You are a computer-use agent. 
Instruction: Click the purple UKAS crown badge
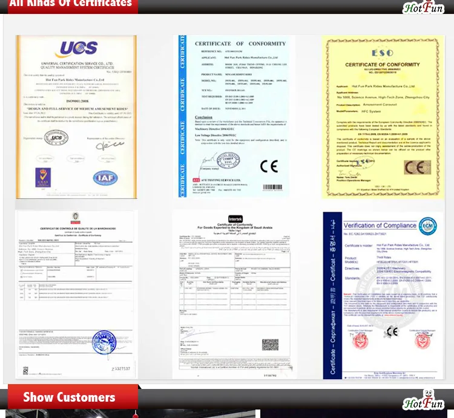43,177
